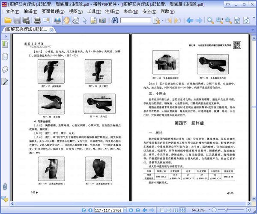Click the zoom out minus button
Viewport: 257px width, 214px height.
[214, 210]
